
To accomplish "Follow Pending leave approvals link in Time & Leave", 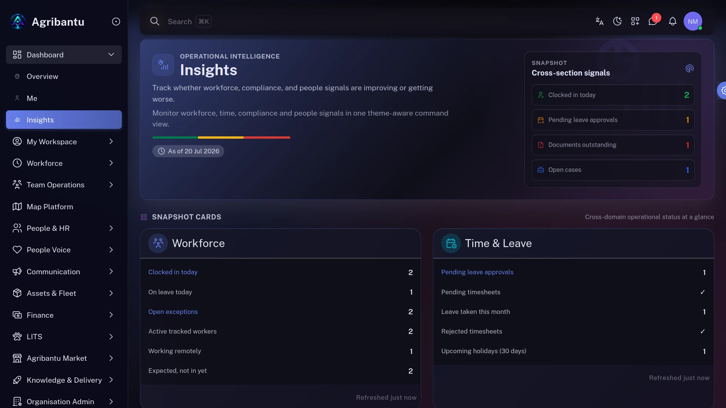I will click(x=477, y=272).
